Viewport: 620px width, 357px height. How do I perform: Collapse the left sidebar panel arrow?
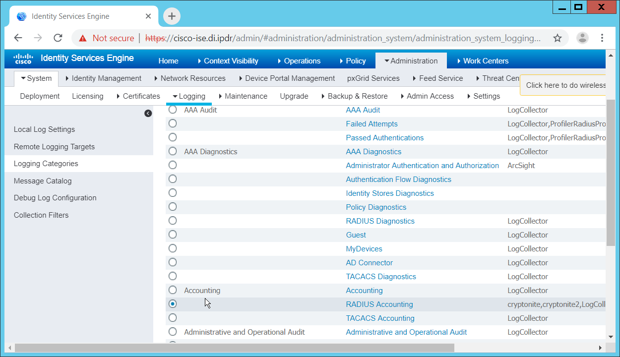(x=148, y=114)
